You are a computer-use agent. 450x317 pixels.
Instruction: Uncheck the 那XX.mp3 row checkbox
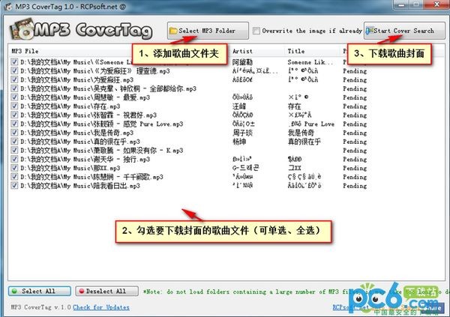click(14, 168)
